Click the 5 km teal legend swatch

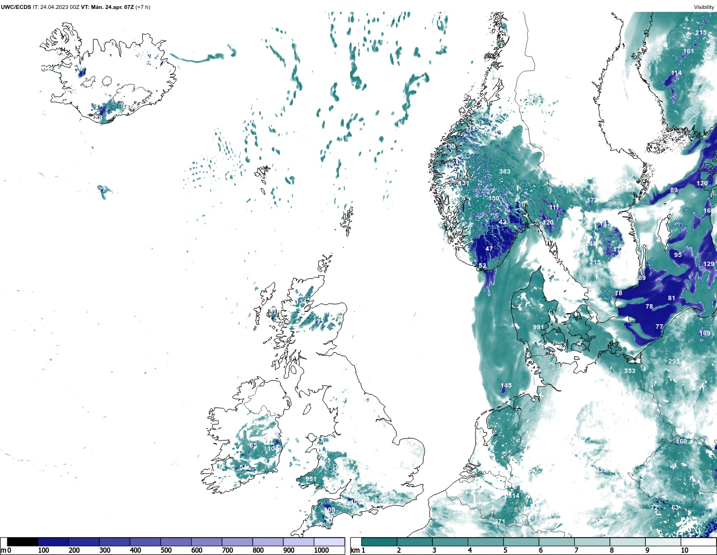pos(521,542)
